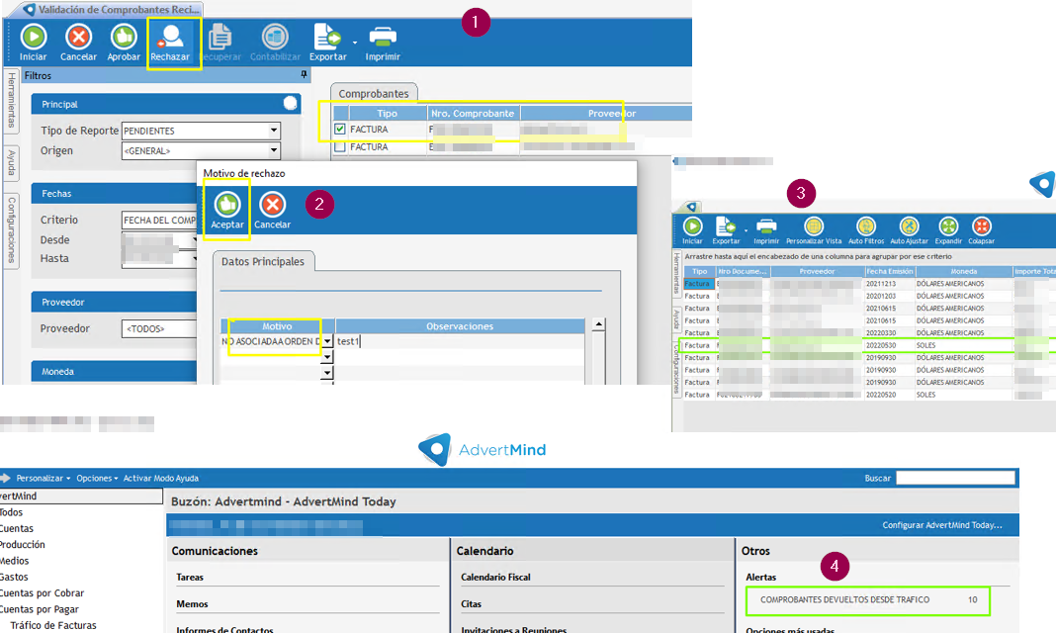The image size is (1056, 633).
Task: Click the Auto Filtros icon
Action: click(x=865, y=226)
